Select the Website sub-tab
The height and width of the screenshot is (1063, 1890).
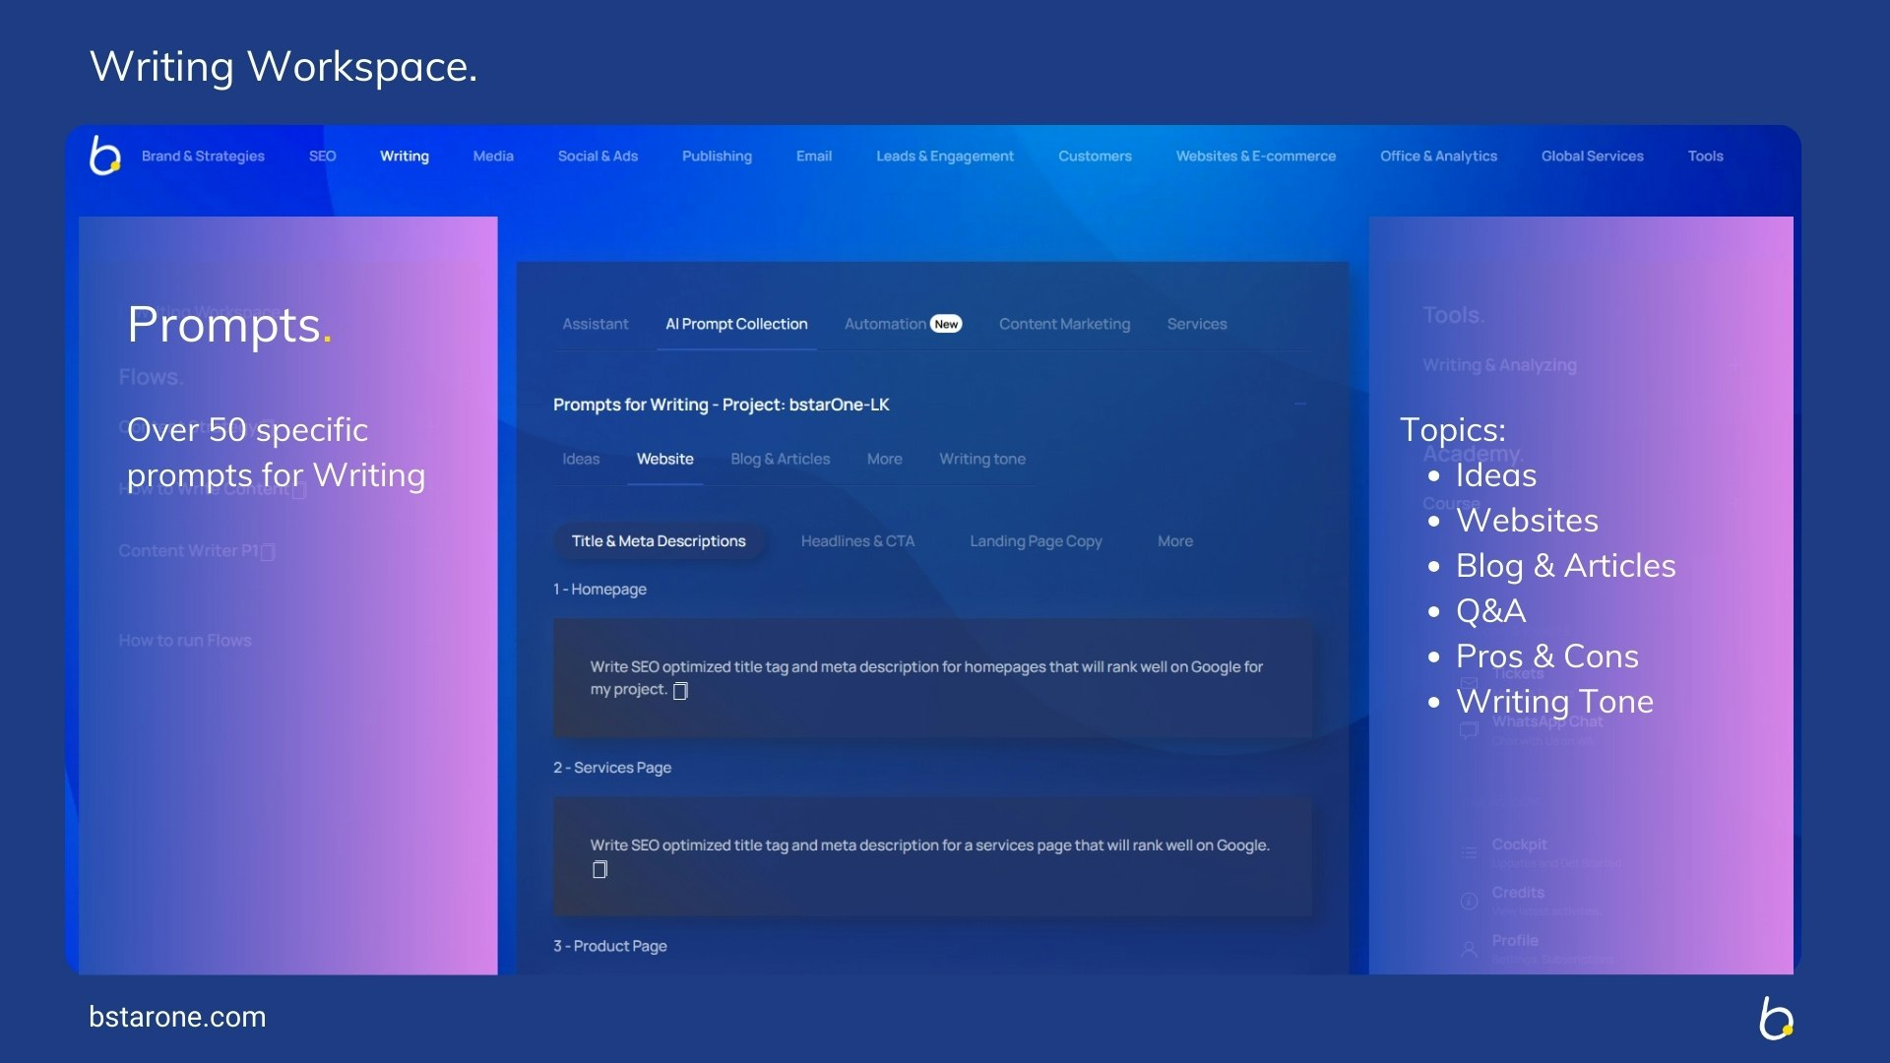[664, 459]
